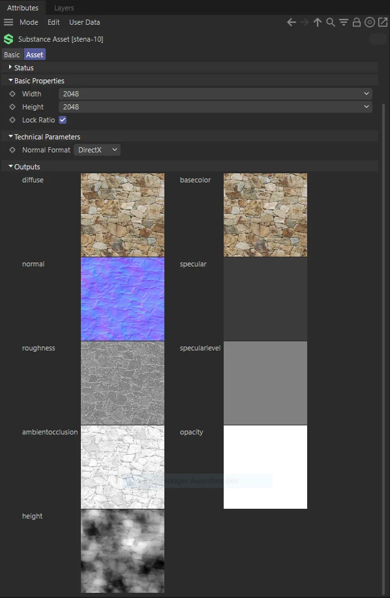
Task: Expand the Status section
Action: (10, 68)
